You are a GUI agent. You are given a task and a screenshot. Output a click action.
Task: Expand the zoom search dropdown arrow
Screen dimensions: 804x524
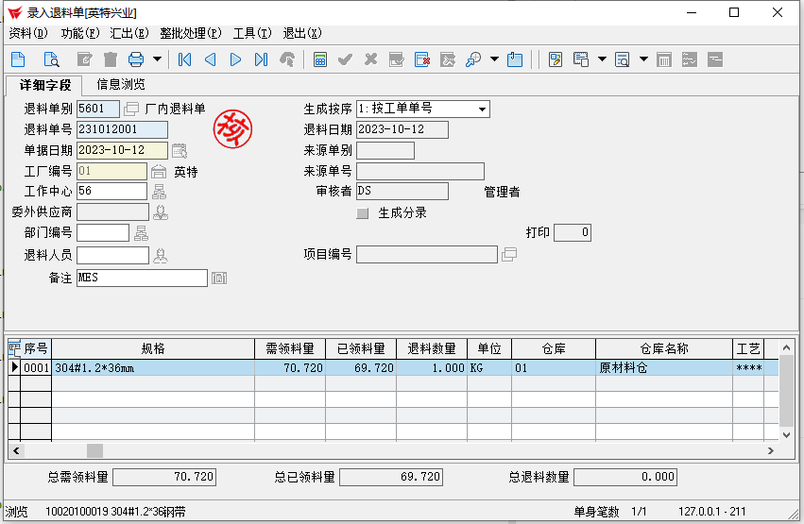pyautogui.click(x=494, y=59)
